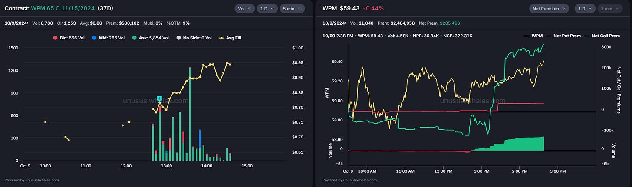Click the tallest green volume bar near 13:30
This screenshot has width=632, height=187.
click(190, 114)
